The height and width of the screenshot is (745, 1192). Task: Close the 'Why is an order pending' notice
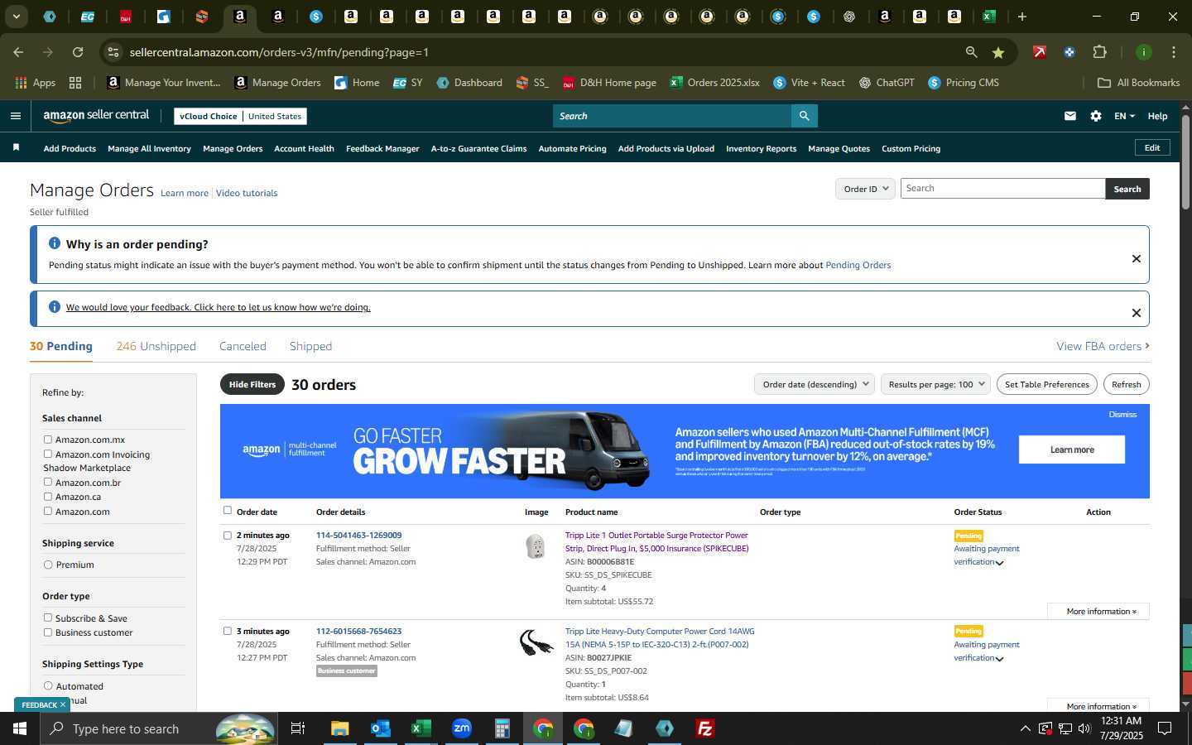[x=1137, y=258]
